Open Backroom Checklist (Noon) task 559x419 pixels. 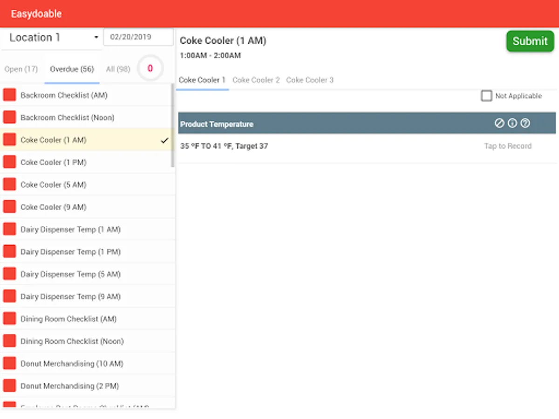(88, 117)
